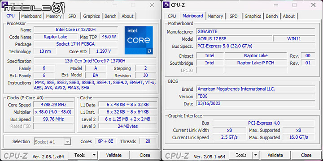Click Technology value 10 nm
323x161 pixels.
click(x=45, y=51)
